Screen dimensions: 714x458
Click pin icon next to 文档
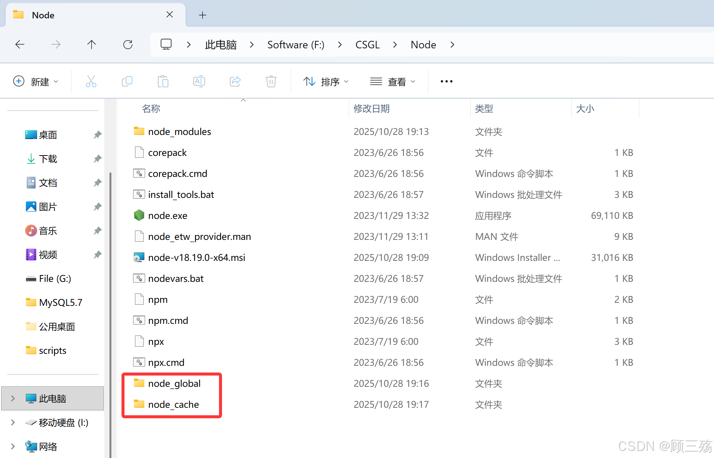pyautogui.click(x=97, y=183)
